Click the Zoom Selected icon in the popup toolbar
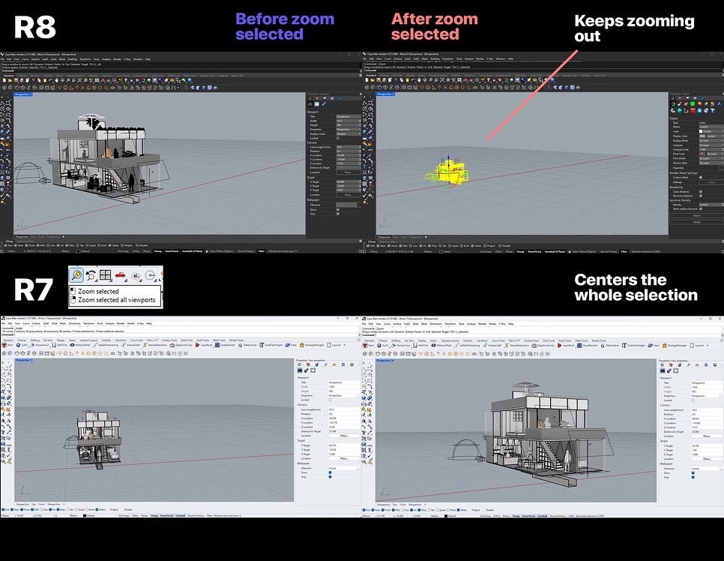This screenshot has height=561, width=724. (76, 274)
